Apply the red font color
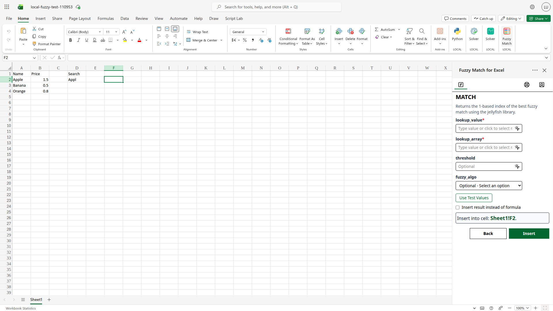The image size is (553, 311). point(139,40)
